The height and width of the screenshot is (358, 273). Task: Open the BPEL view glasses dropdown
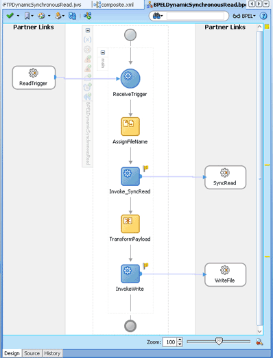point(244,16)
